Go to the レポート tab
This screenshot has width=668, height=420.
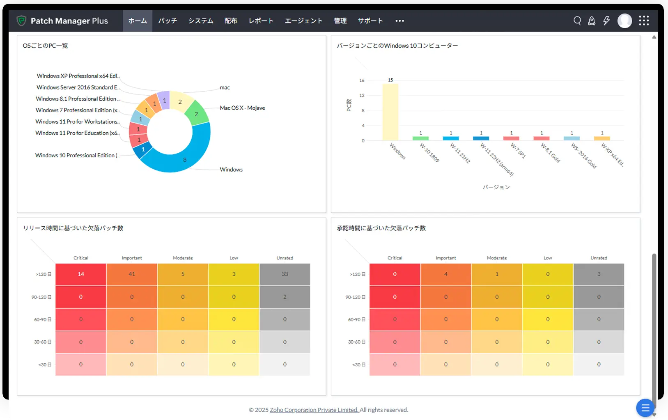pyautogui.click(x=261, y=21)
